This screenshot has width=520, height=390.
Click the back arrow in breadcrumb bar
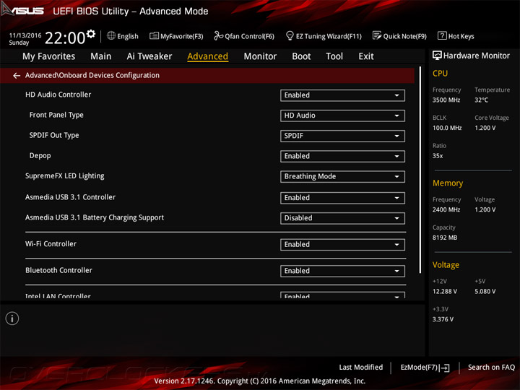(x=17, y=76)
